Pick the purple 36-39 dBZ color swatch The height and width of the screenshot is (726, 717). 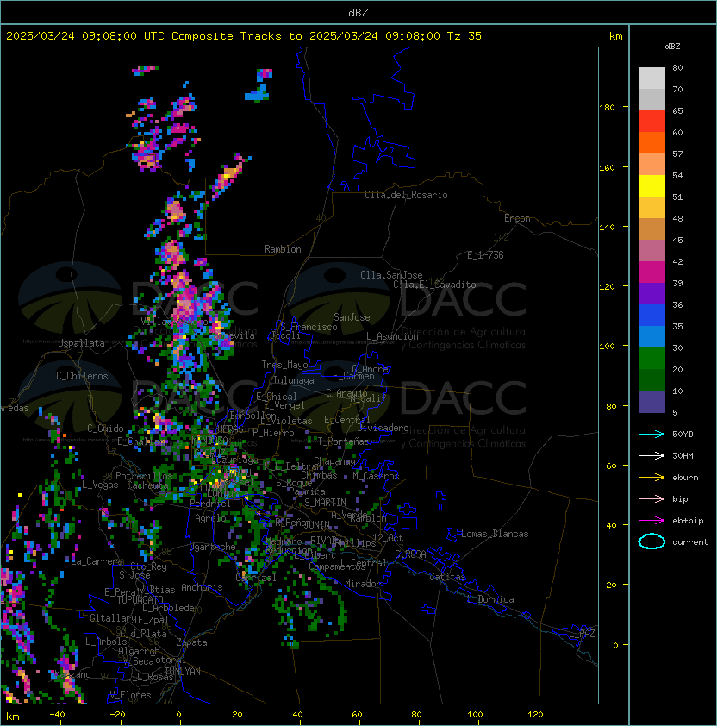652,294
